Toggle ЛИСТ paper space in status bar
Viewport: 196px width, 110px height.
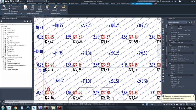click(x=144, y=105)
